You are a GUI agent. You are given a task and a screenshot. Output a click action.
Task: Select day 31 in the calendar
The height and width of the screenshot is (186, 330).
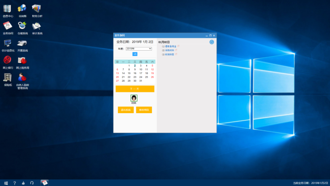pos(141,81)
